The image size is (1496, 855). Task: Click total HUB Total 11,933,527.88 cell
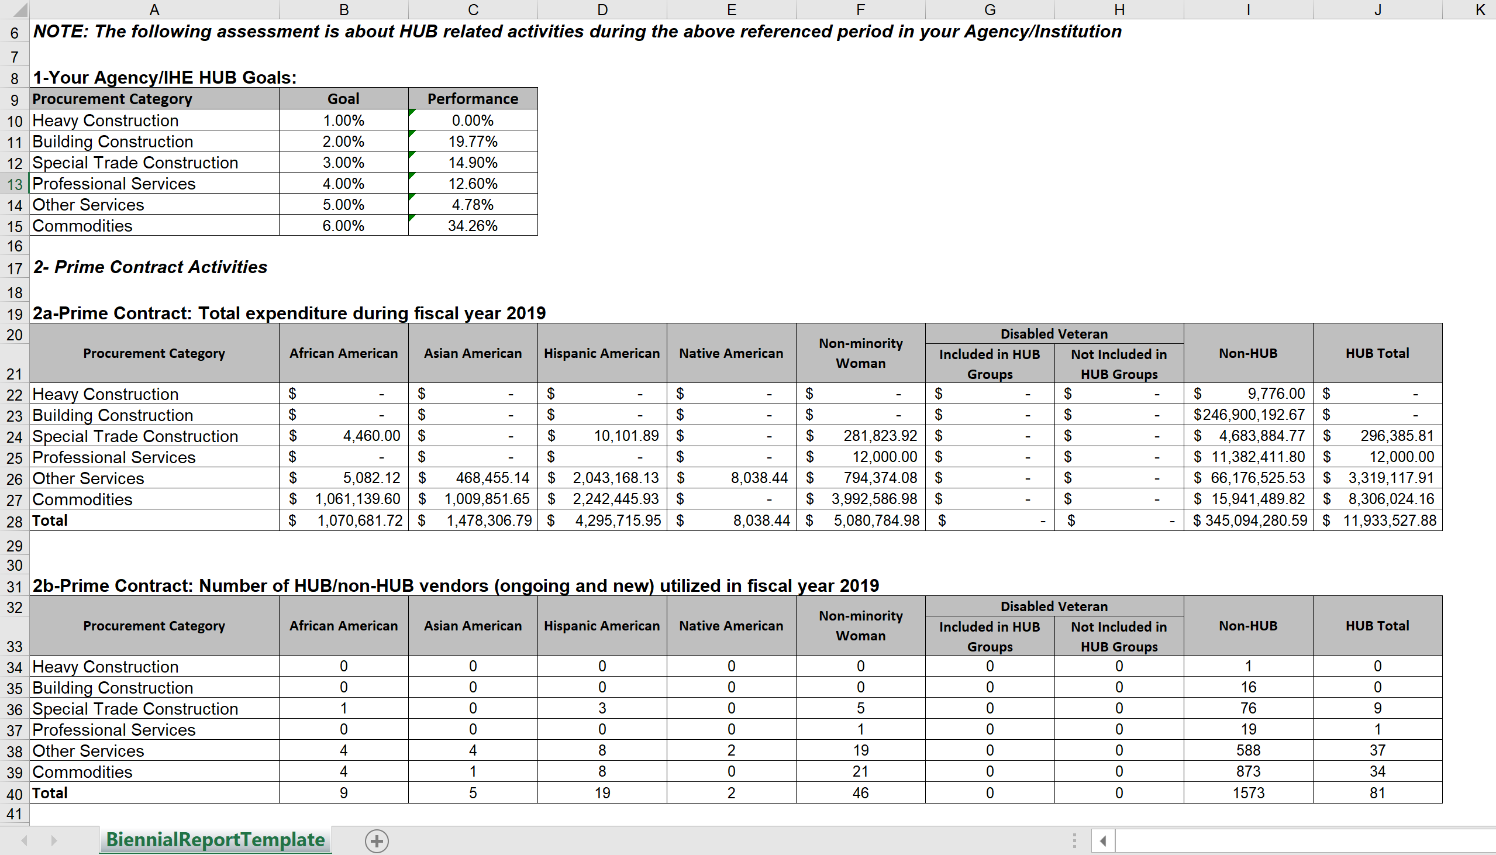[1377, 521]
